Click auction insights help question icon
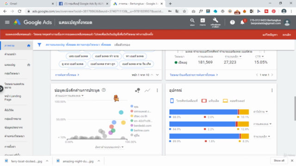 coord(104,90)
